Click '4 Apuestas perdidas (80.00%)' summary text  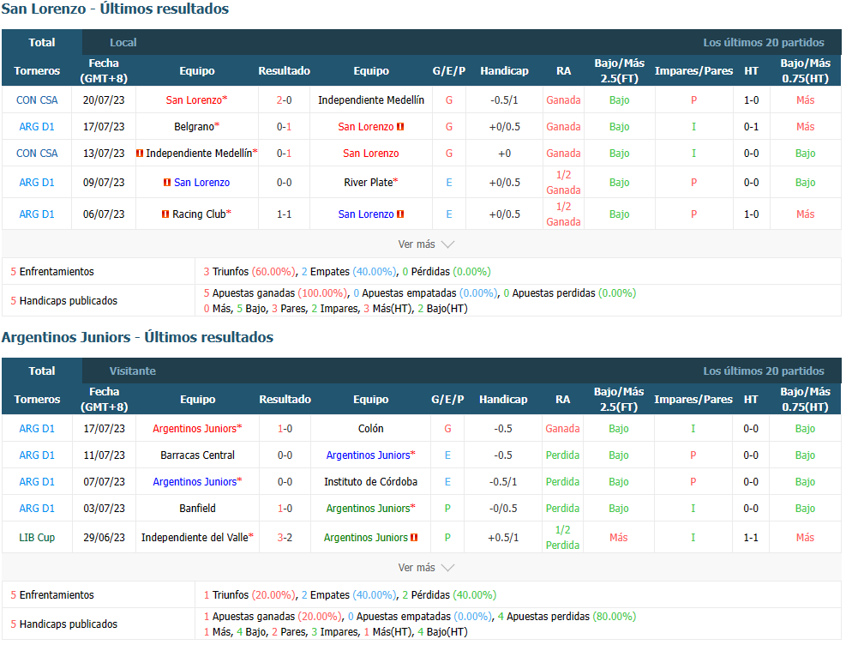tap(567, 617)
